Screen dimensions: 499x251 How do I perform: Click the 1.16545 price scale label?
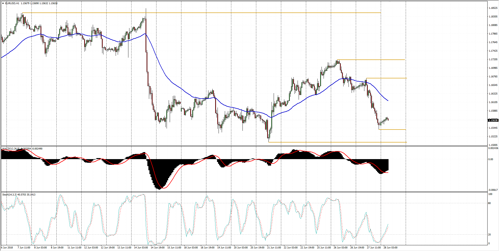pos(493,85)
